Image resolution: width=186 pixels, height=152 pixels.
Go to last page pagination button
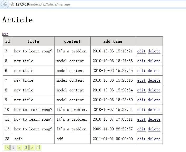click(x=38, y=148)
